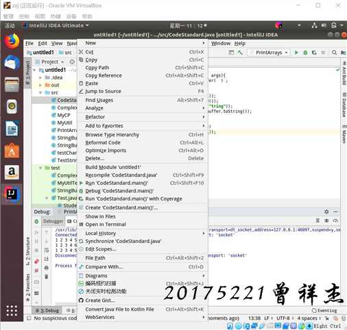The height and width of the screenshot is (330, 347).
Task: Open the 5: Debug tool window tab
Action: tap(47, 311)
